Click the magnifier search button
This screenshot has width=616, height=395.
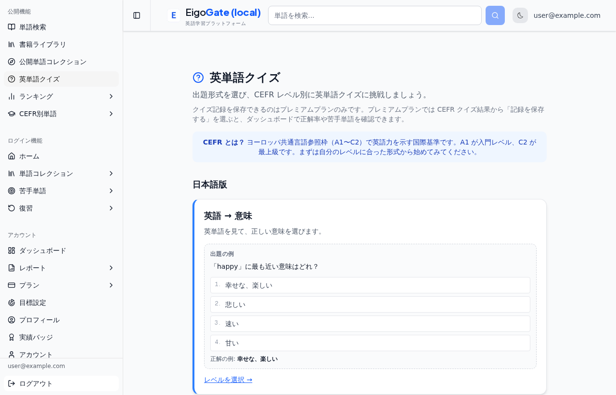495,15
